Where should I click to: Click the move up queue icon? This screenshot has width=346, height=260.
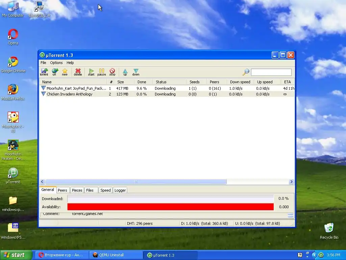[125, 72]
